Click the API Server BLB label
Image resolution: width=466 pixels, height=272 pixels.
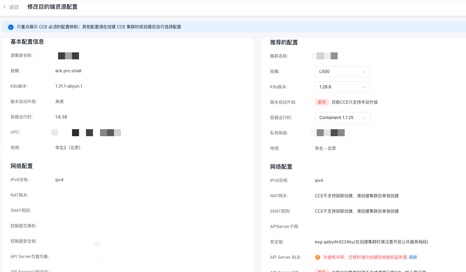(x=286, y=257)
